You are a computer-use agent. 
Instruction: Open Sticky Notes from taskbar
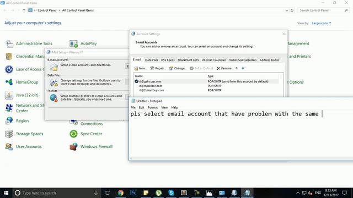point(146,193)
